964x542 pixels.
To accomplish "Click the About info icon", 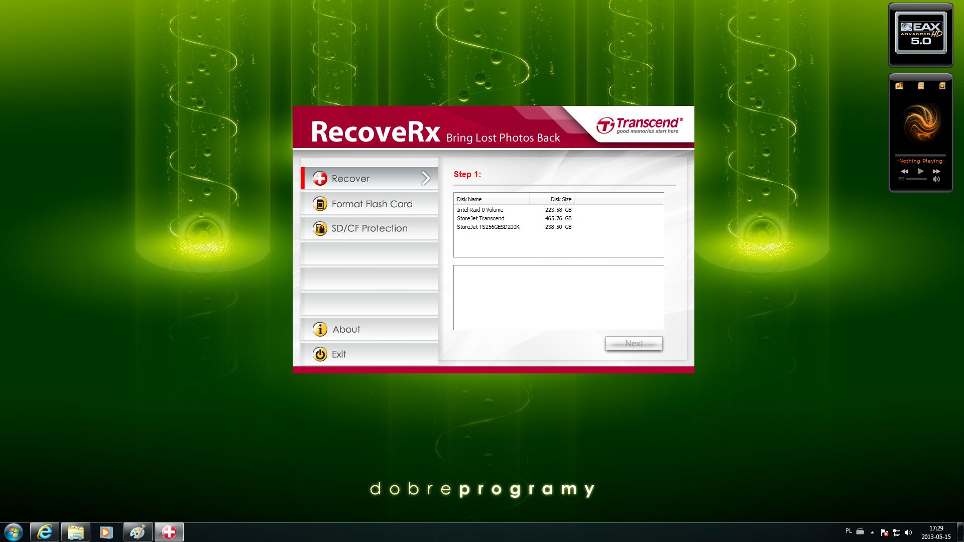I will [x=320, y=329].
